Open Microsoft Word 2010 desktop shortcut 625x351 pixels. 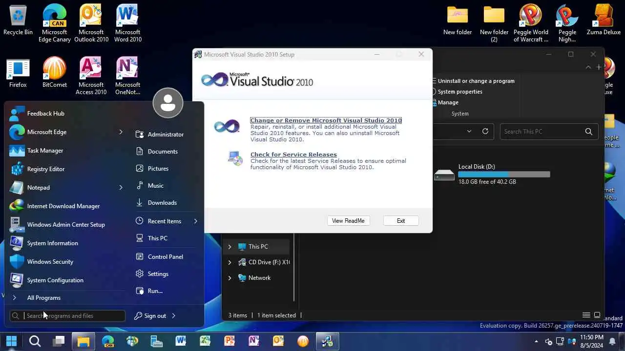click(x=128, y=23)
